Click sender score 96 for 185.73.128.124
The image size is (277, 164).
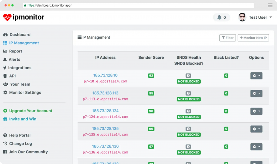tap(151, 111)
